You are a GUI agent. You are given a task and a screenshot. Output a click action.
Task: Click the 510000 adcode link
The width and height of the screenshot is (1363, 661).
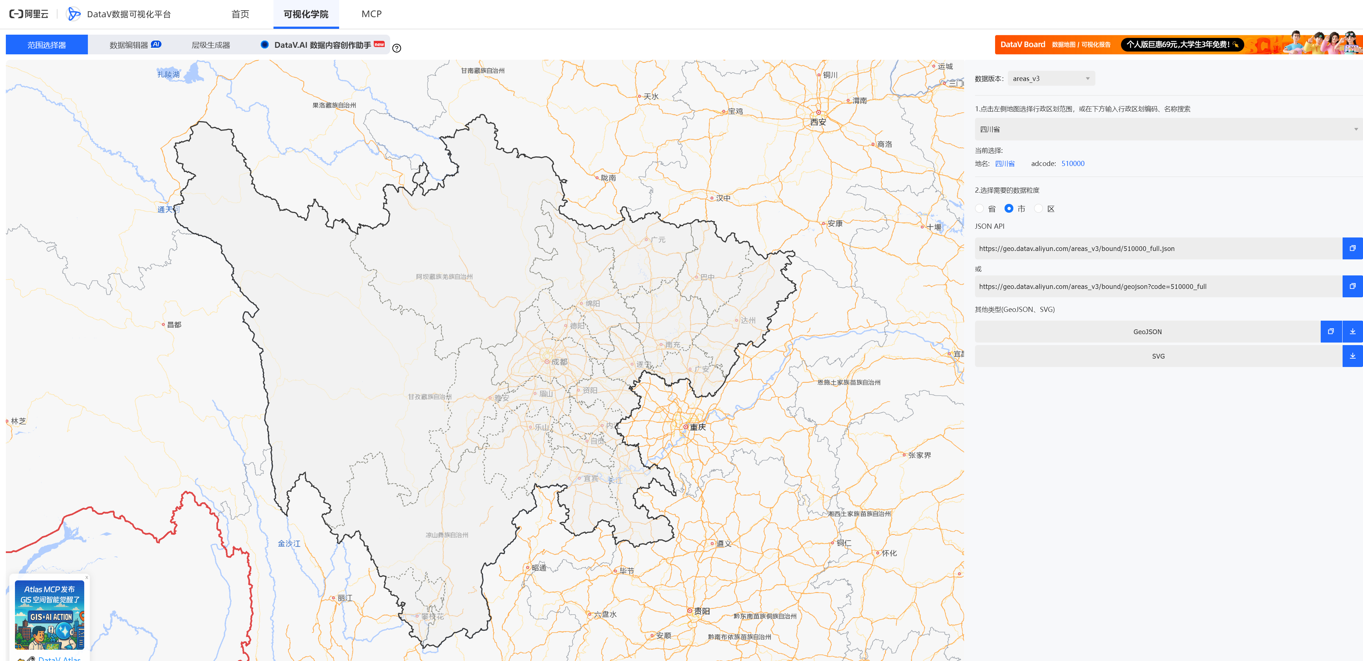1072,163
